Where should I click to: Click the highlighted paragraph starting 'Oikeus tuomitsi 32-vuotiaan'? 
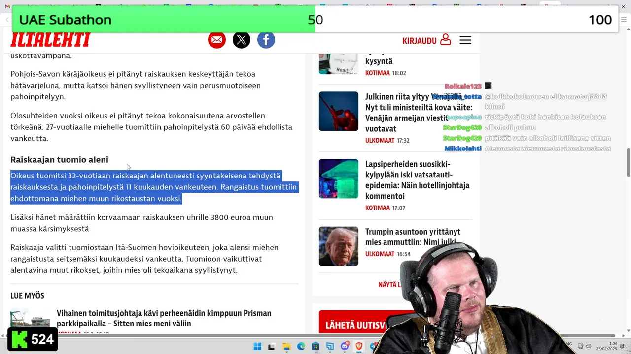coord(154,187)
